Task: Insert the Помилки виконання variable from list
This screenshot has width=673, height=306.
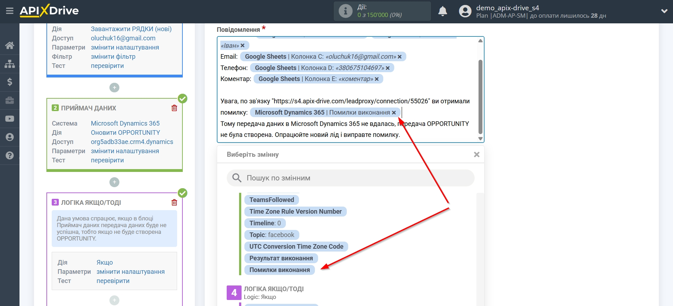Action: [x=279, y=270]
